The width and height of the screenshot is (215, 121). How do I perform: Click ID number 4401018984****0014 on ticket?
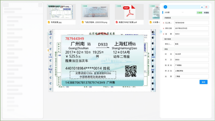click(83, 68)
